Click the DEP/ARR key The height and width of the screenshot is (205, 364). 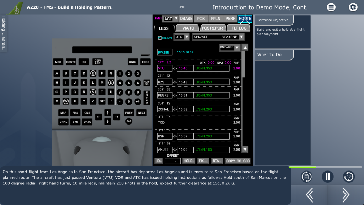pos(97,62)
